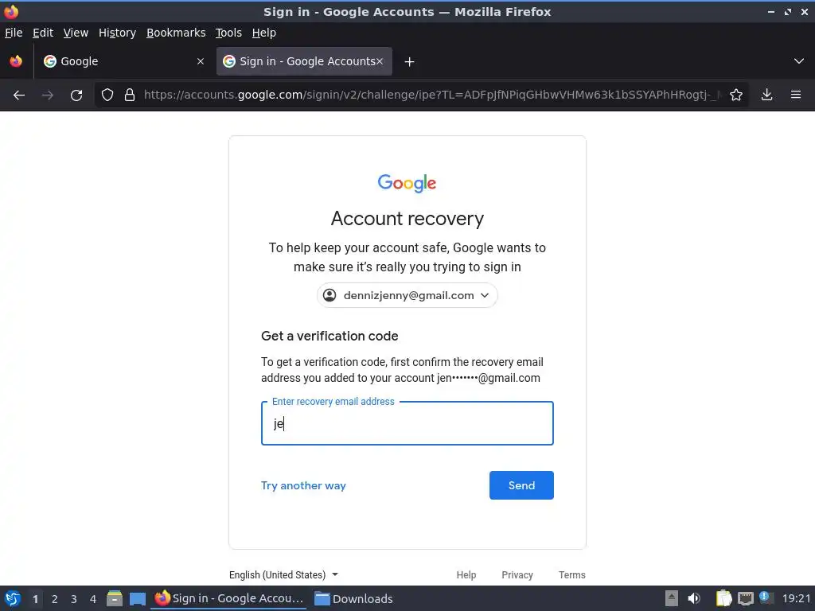
Task: Click Try another way link
Action: [x=303, y=485]
